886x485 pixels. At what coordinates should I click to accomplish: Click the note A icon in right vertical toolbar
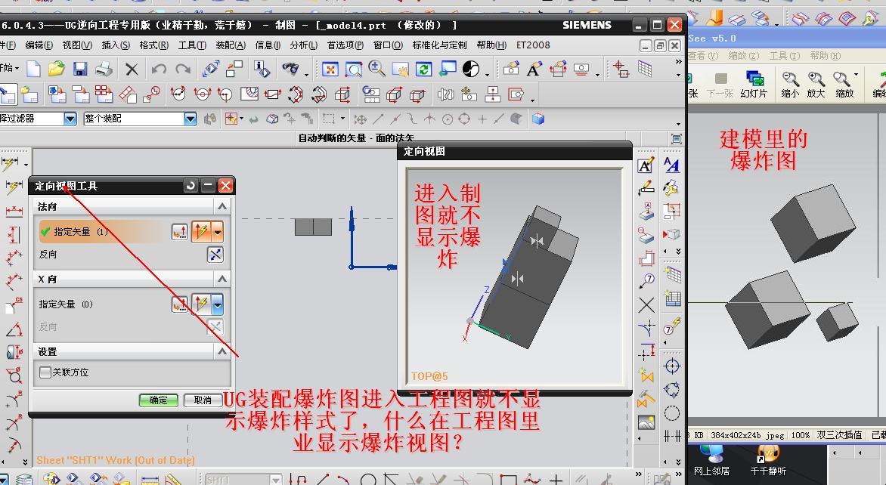(x=646, y=165)
